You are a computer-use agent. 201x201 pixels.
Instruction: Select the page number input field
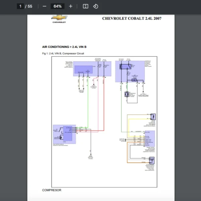20,6
